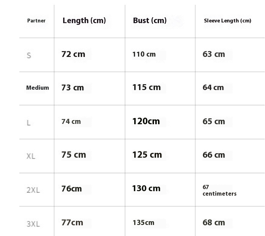
Task: Click the Bust (cm) column header
Action: coord(150,21)
